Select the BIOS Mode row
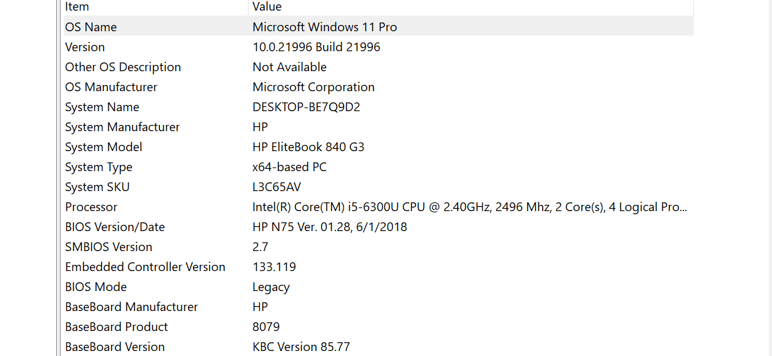The height and width of the screenshot is (356, 772). 96,287
